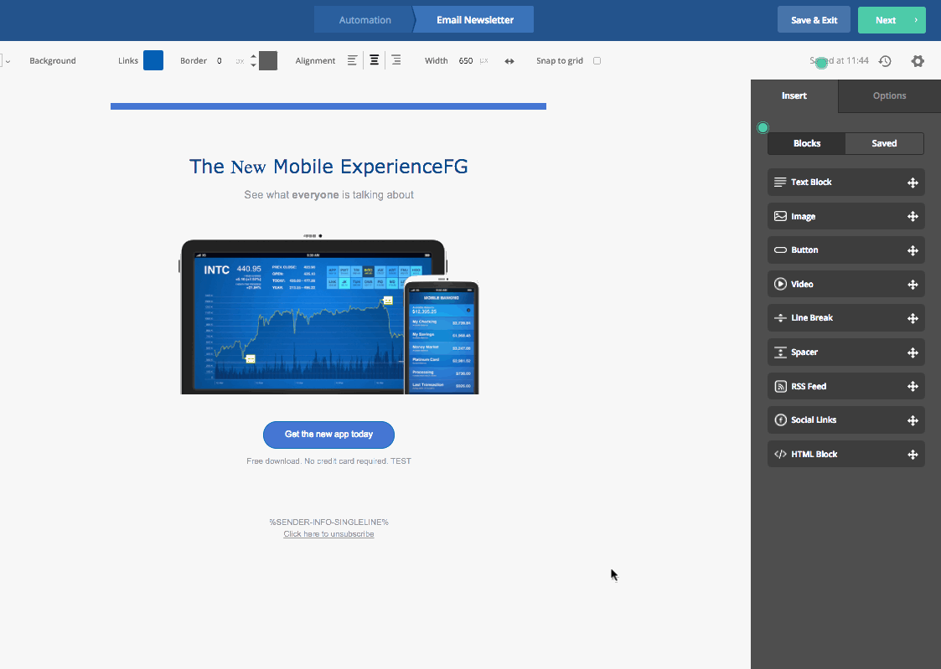The height and width of the screenshot is (669, 941).
Task: Open settings gear icon
Action: pos(918,60)
